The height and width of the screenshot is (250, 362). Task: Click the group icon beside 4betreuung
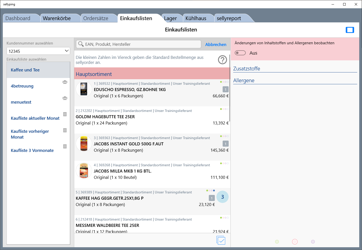click(65, 82)
